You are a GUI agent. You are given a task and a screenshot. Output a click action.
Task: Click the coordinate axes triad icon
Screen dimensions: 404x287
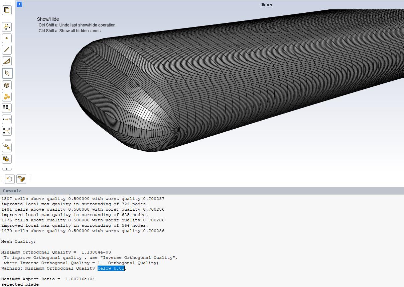7,27
